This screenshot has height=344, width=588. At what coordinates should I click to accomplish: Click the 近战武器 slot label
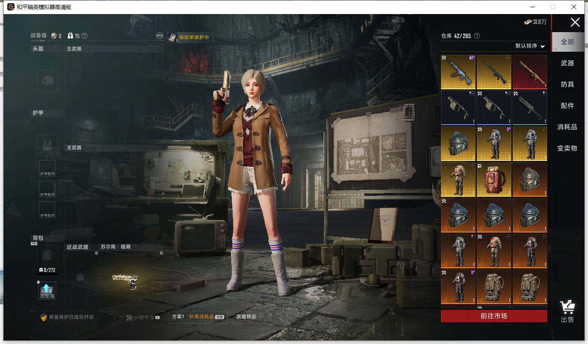pos(78,247)
